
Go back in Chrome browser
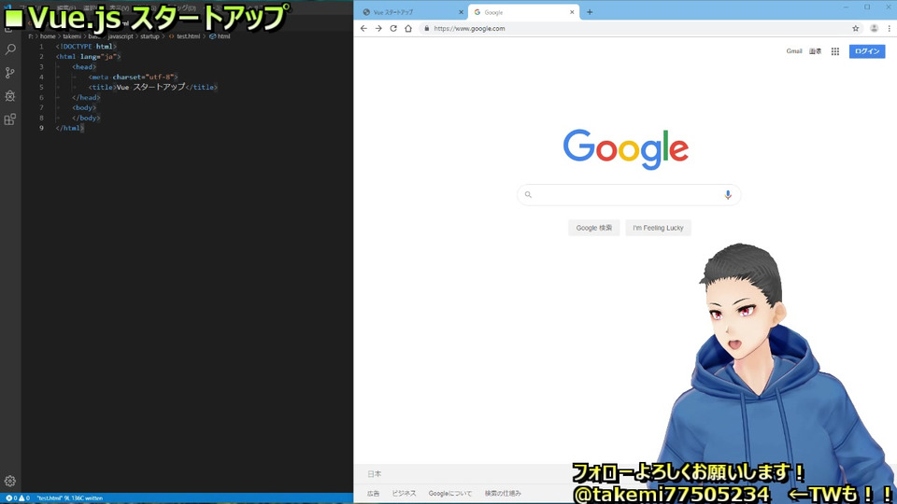(x=363, y=28)
